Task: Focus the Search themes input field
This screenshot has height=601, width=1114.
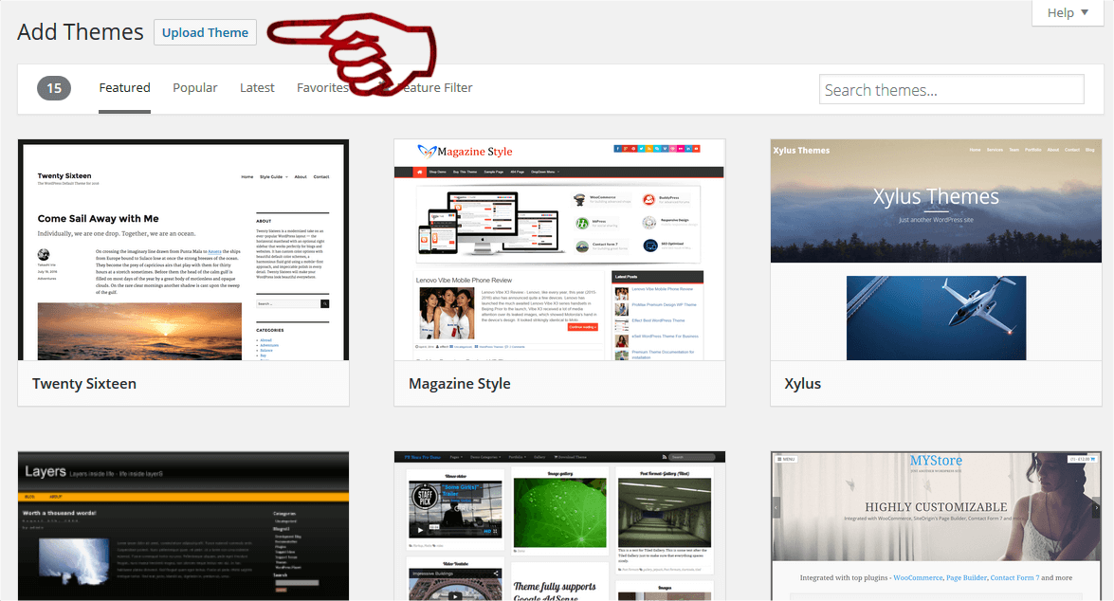Action: coord(951,89)
